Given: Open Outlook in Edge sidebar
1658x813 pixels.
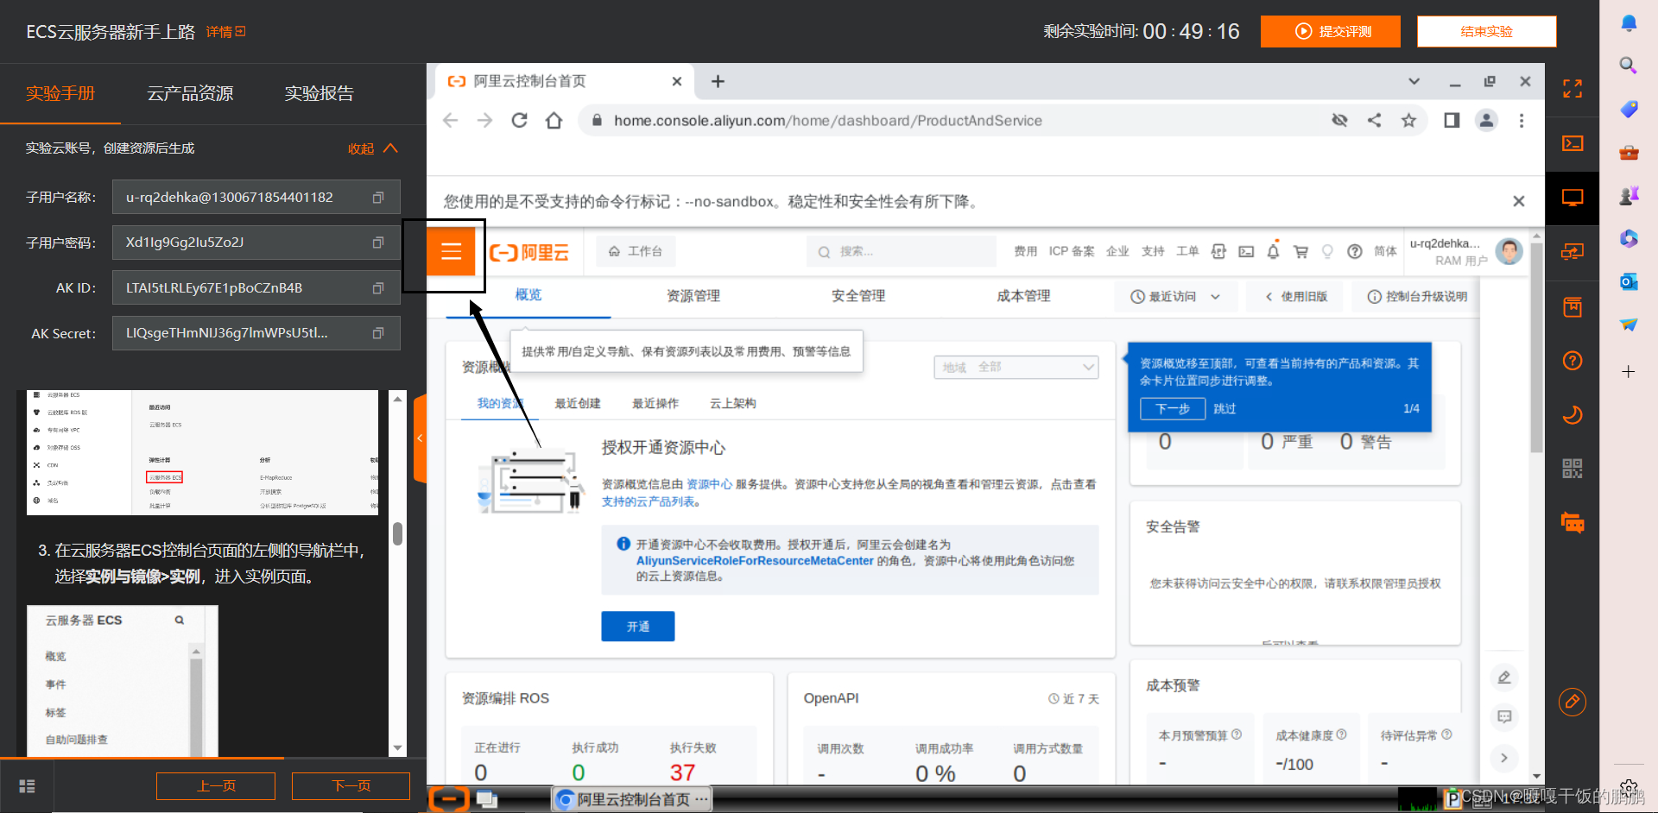Looking at the screenshot, I should click(1629, 281).
